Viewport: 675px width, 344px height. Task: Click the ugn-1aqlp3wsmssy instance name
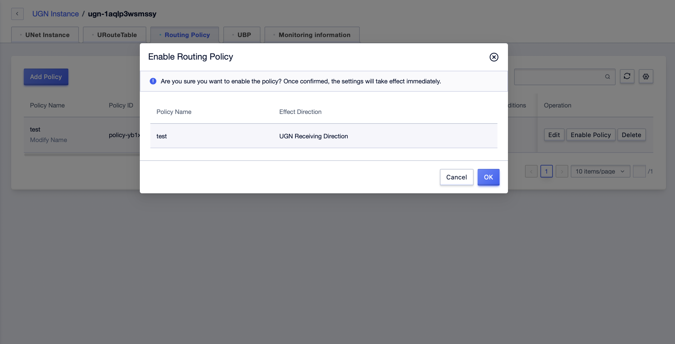tap(122, 14)
